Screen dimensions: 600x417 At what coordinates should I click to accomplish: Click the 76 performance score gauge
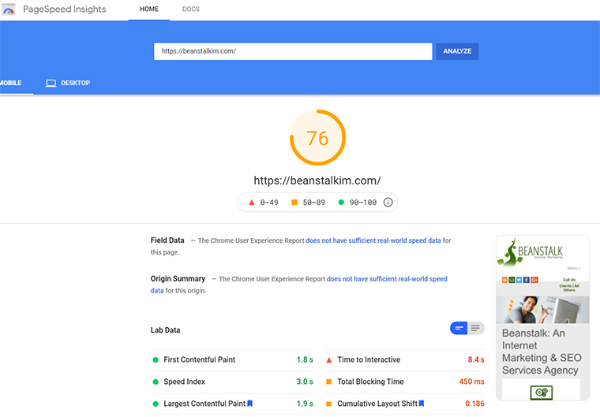(x=317, y=138)
